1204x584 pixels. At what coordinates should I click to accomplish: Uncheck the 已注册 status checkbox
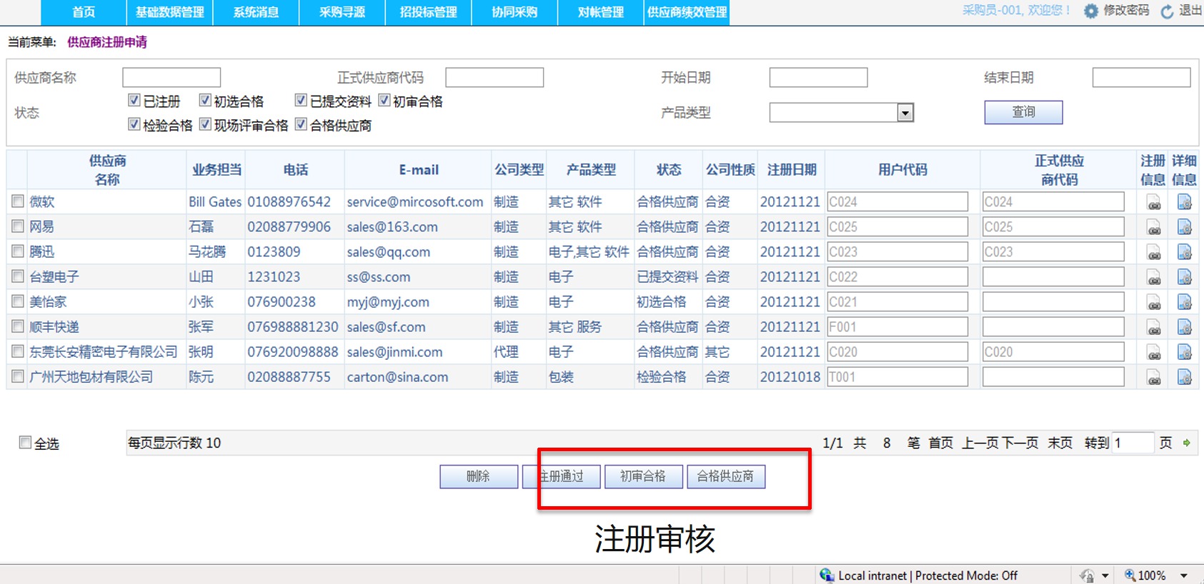tap(134, 101)
